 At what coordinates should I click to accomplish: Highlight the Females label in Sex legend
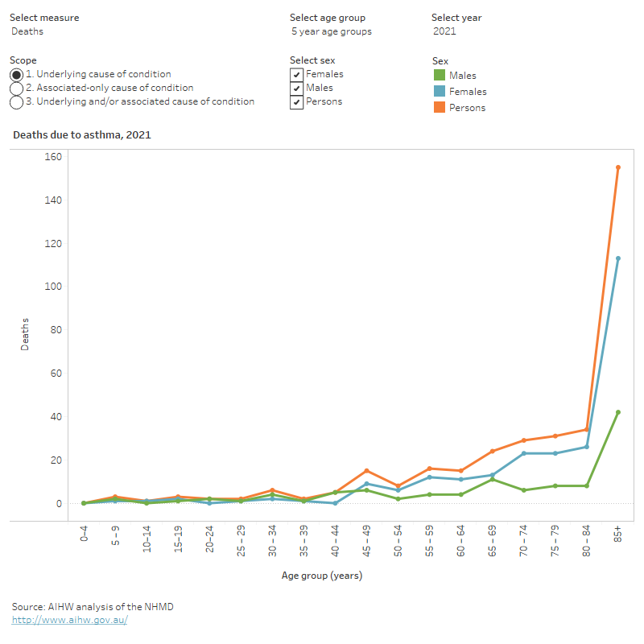(468, 92)
